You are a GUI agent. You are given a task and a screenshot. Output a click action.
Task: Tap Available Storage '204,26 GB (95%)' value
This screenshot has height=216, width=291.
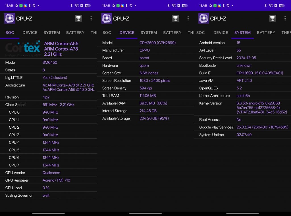coord(154,118)
